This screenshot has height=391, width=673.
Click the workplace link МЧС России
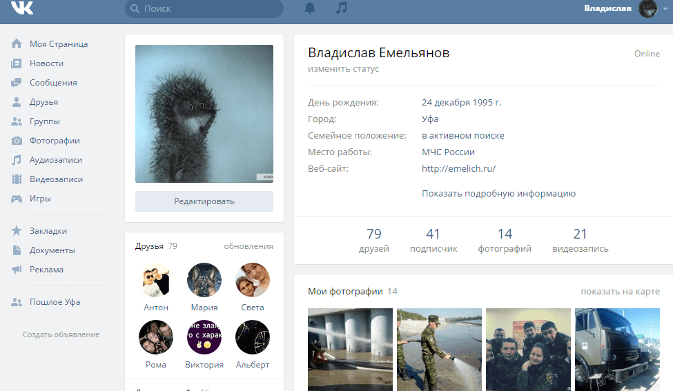coord(448,152)
